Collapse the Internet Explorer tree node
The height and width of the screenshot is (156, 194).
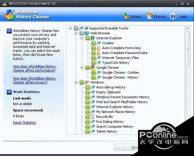click(82, 38)
